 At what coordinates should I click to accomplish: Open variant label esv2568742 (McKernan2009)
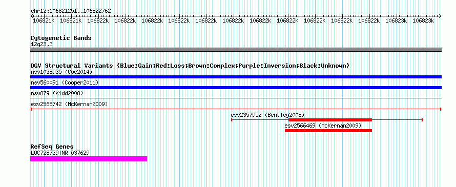(69, 104)
